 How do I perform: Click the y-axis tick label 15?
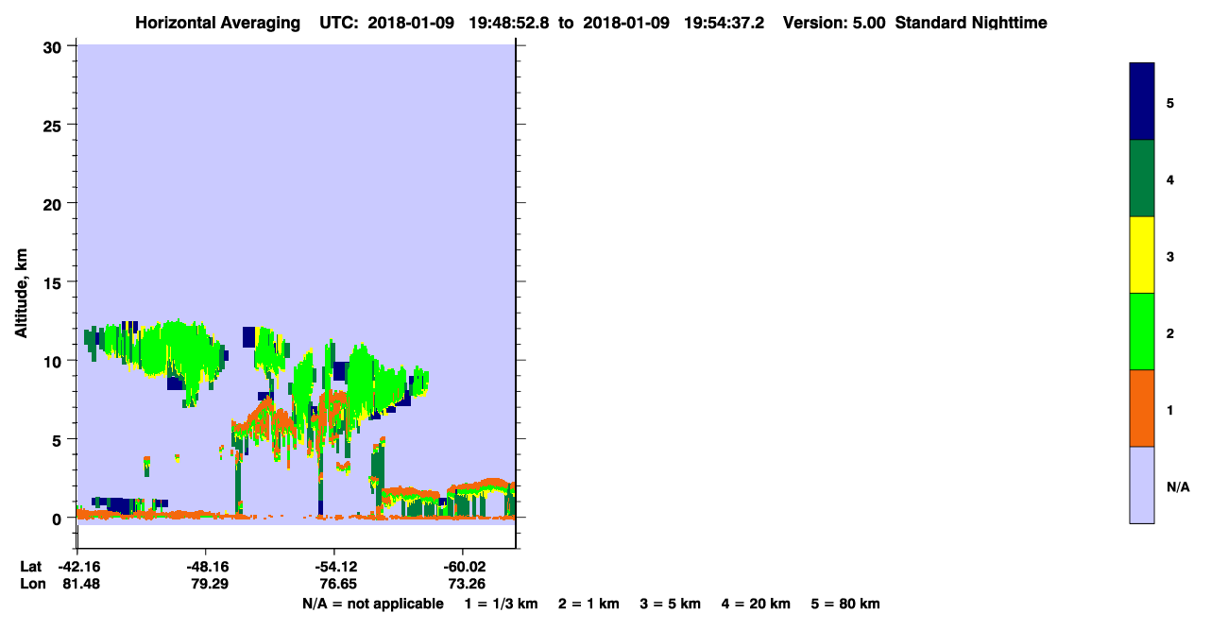tap(54, 282)
